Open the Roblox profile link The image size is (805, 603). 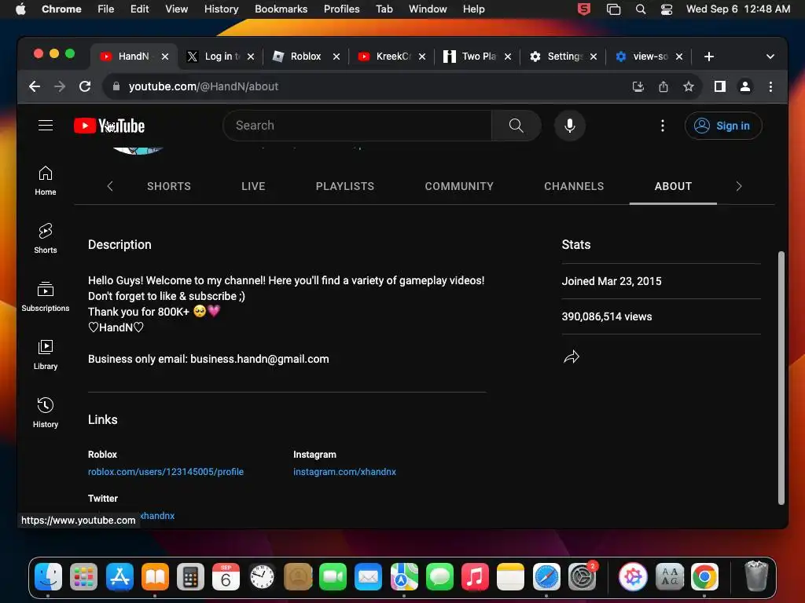pyautogui.click(x=166, y=472)
